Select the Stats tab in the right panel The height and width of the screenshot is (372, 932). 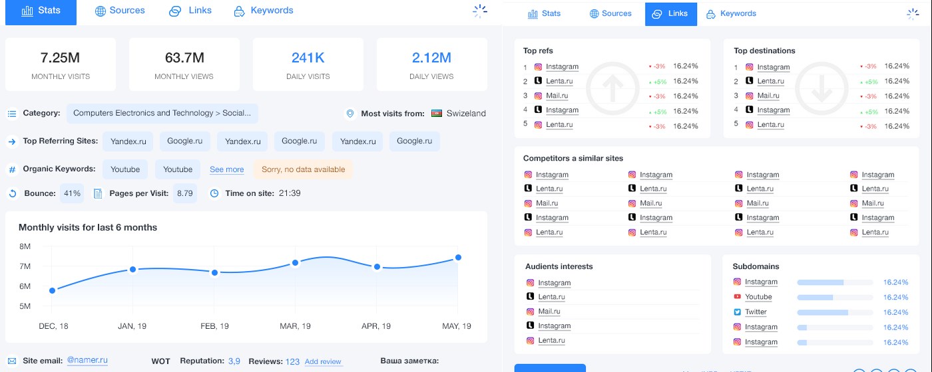[545, 13]
